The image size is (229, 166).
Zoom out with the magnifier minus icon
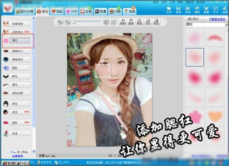67,22
